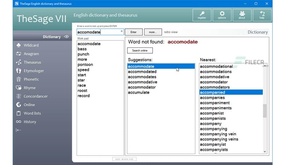Click the Nearest list scroll up arrow
Screen dimensions: 285x165
(x=265, y=65)
